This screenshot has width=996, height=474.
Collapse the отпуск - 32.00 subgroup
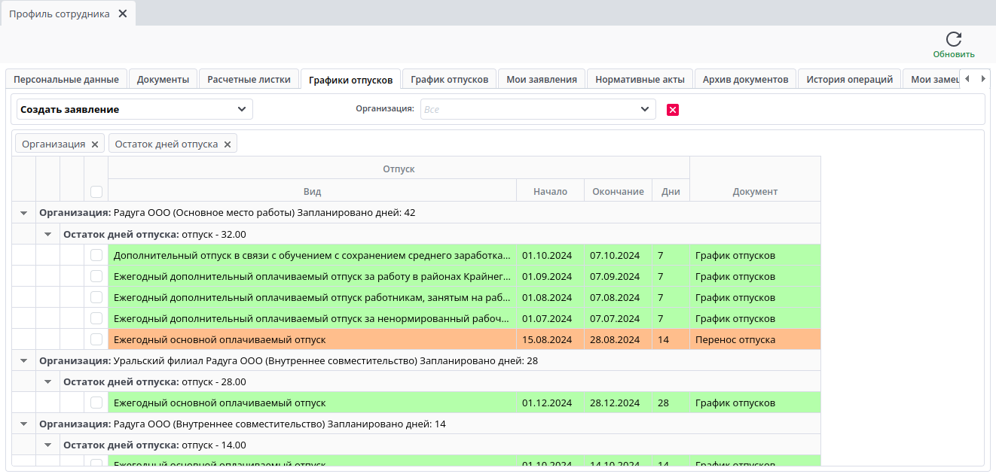point(47,234)
